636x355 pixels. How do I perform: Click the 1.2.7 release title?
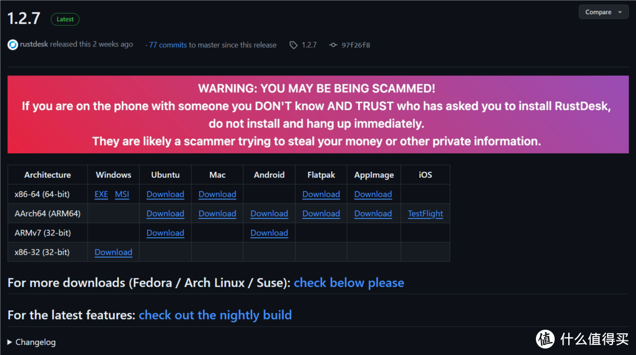(24, 18)
